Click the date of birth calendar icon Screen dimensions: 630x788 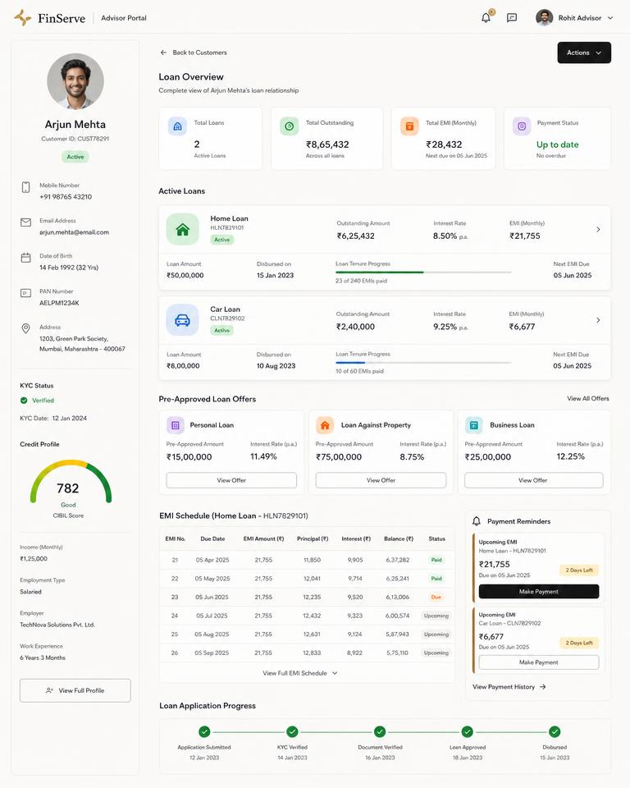pos(25,258)
